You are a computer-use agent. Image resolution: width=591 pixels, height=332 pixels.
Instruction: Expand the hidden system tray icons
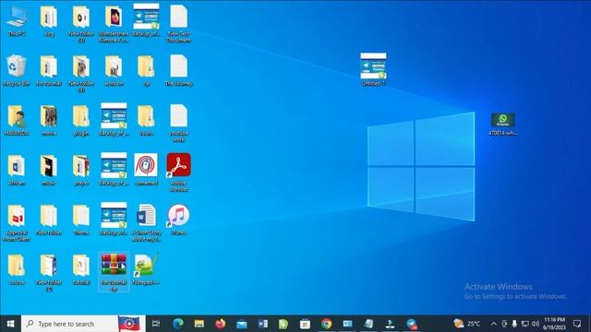[494, 324]
